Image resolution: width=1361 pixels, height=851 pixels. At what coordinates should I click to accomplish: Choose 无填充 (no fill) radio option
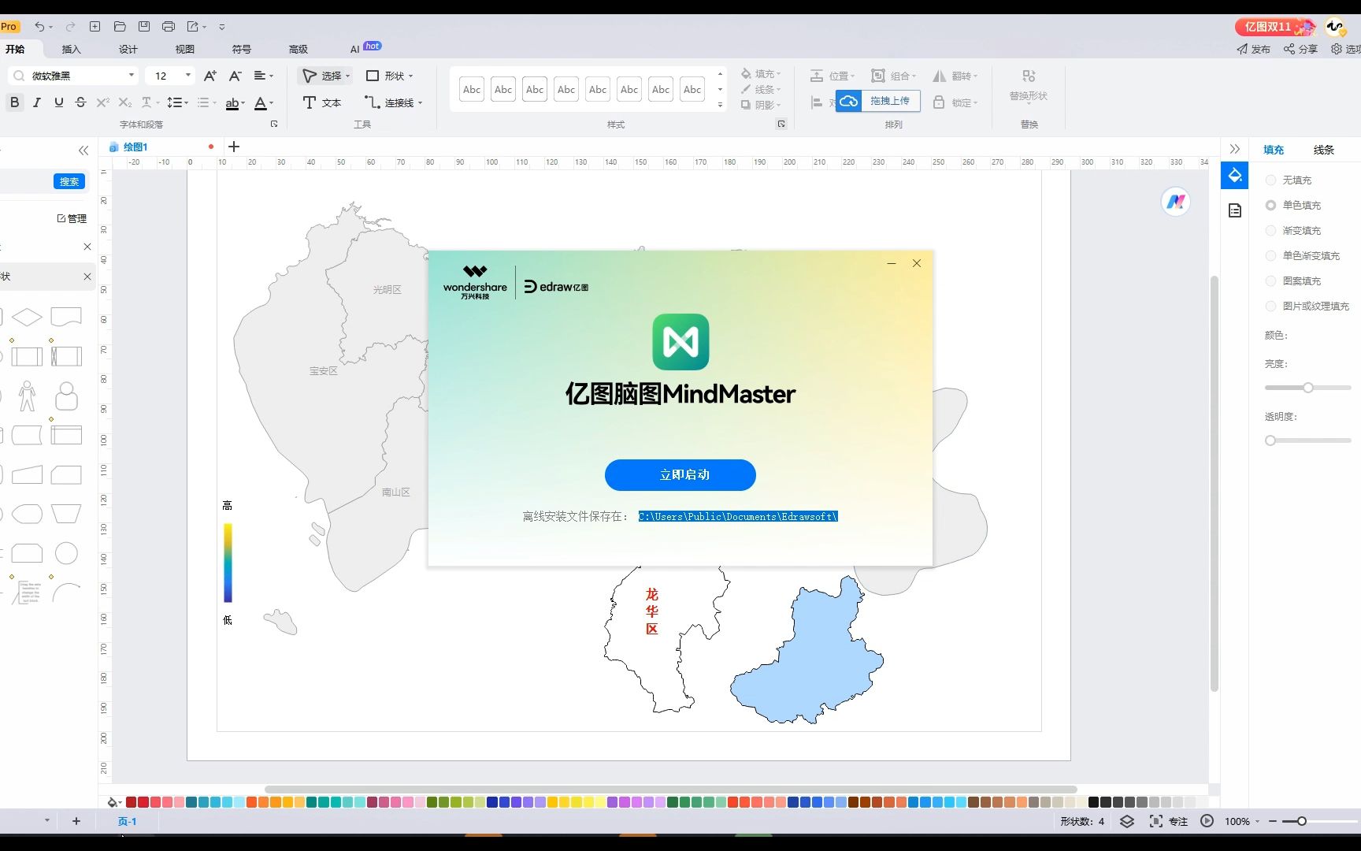(1270, 180)
